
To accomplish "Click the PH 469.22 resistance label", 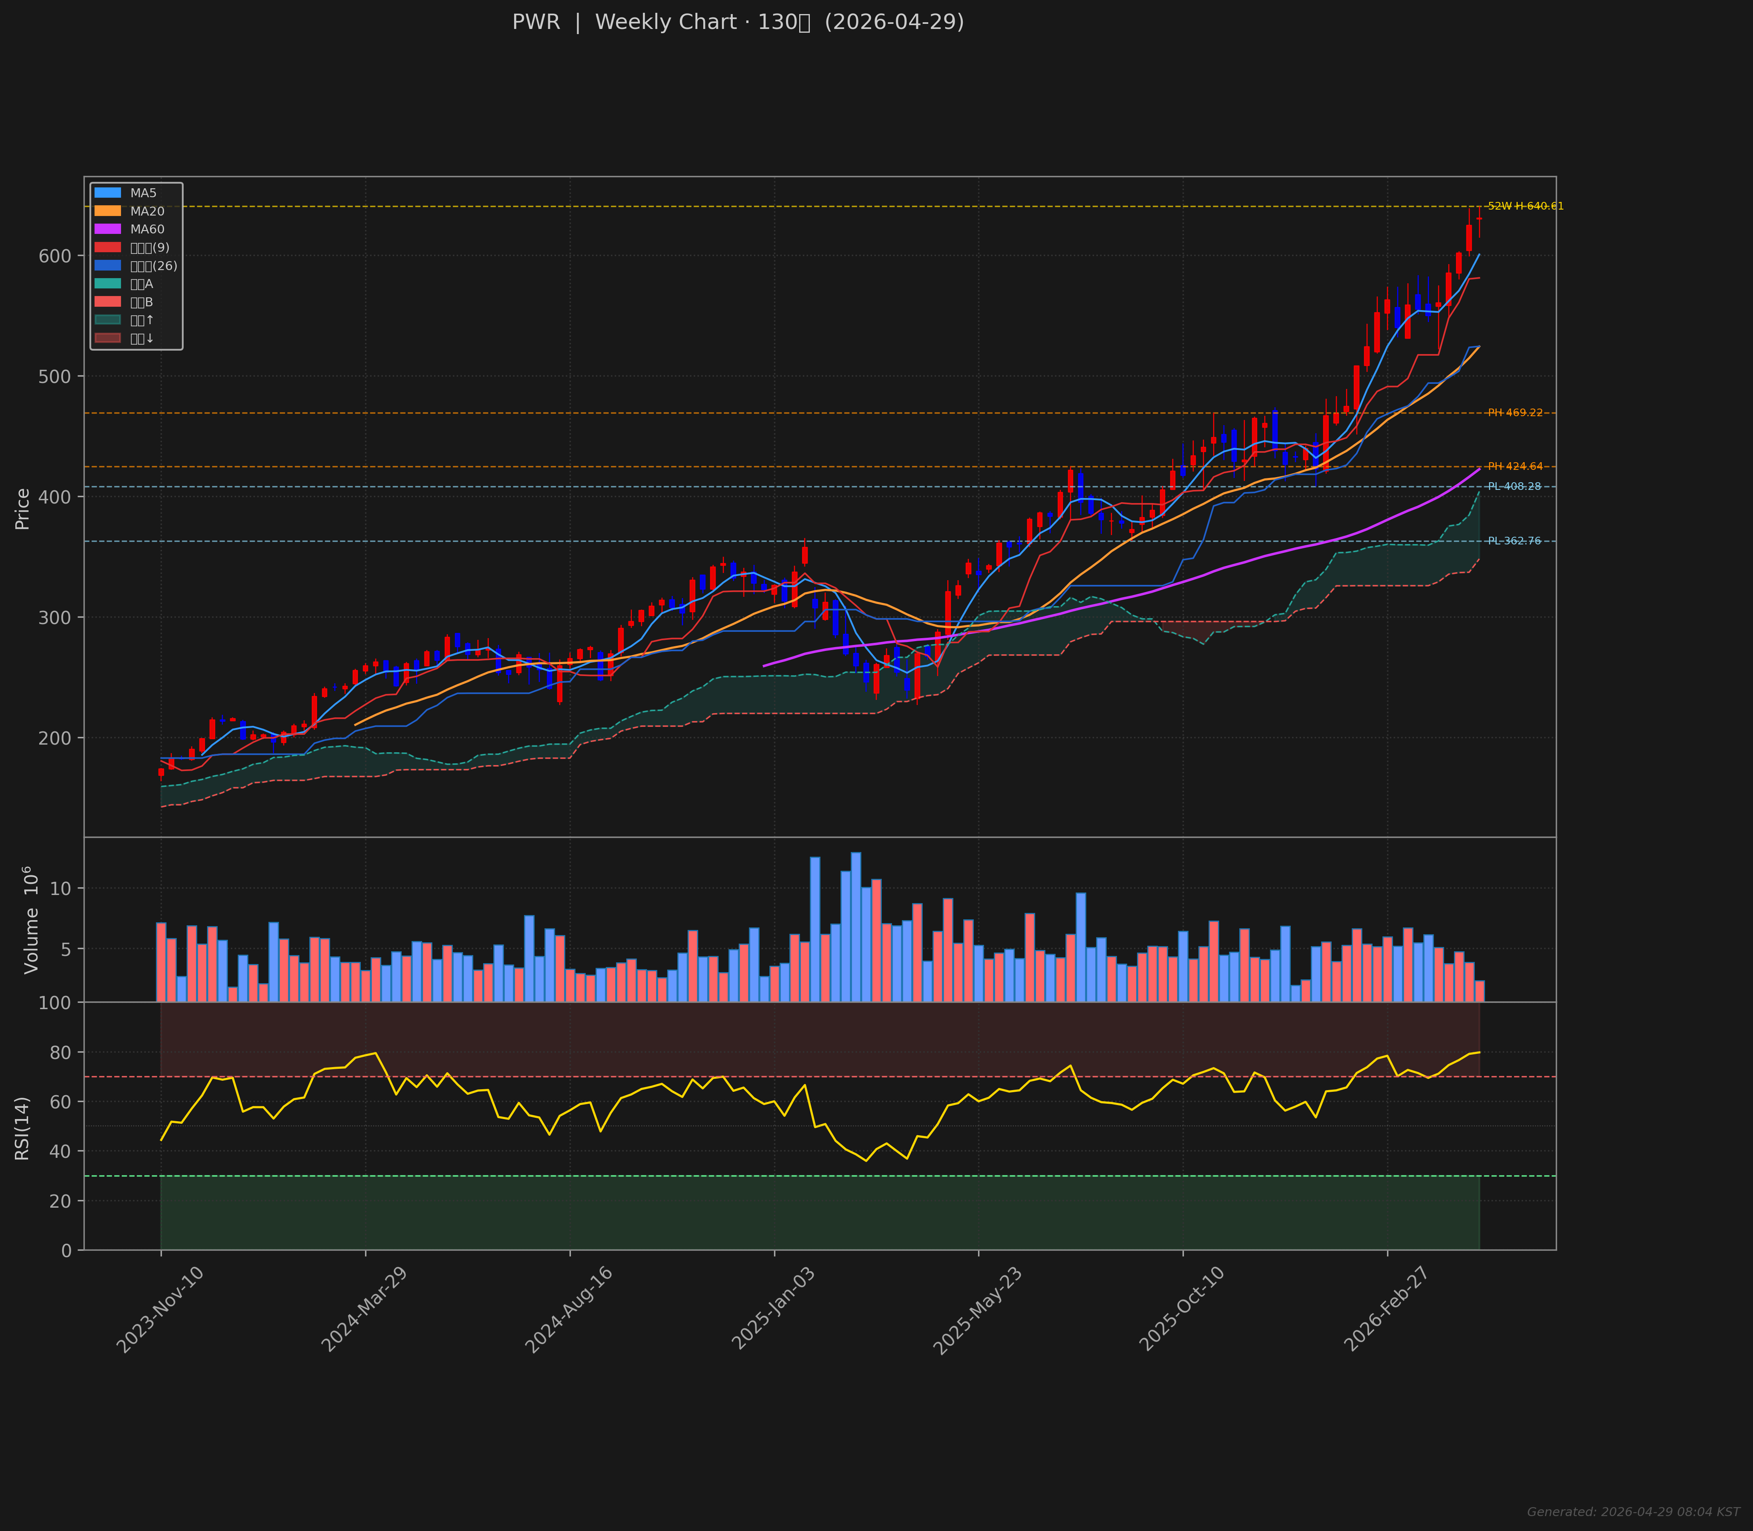I will 1515,413.
